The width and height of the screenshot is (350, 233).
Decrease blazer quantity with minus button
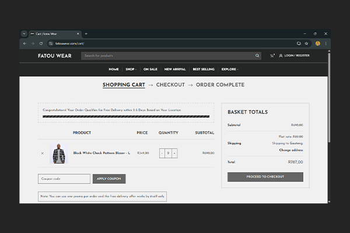[x=162, y=153]
